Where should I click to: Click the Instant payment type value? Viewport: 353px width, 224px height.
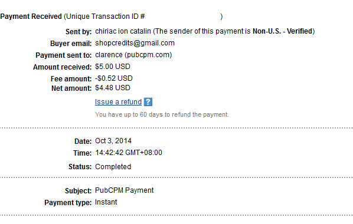tap(106, 202)
